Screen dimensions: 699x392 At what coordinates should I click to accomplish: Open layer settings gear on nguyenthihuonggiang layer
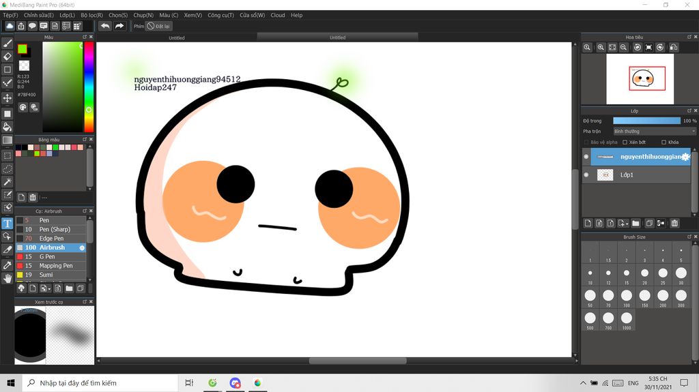coord(685,157)
